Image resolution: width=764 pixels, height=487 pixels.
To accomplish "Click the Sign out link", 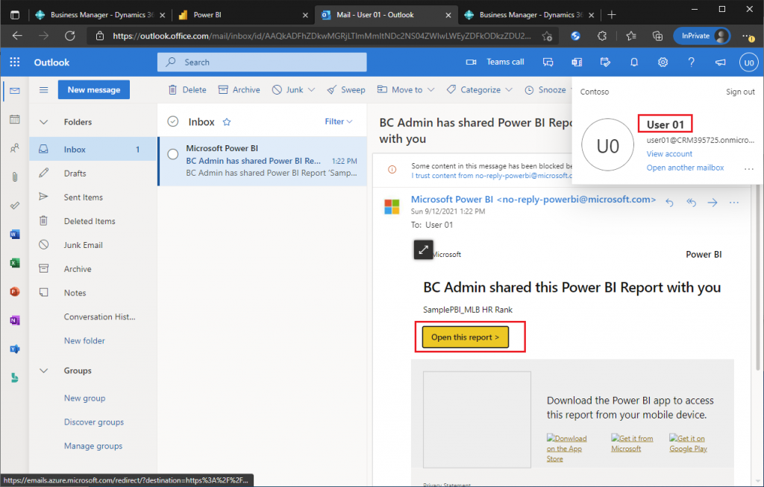I will coord(740,92).
